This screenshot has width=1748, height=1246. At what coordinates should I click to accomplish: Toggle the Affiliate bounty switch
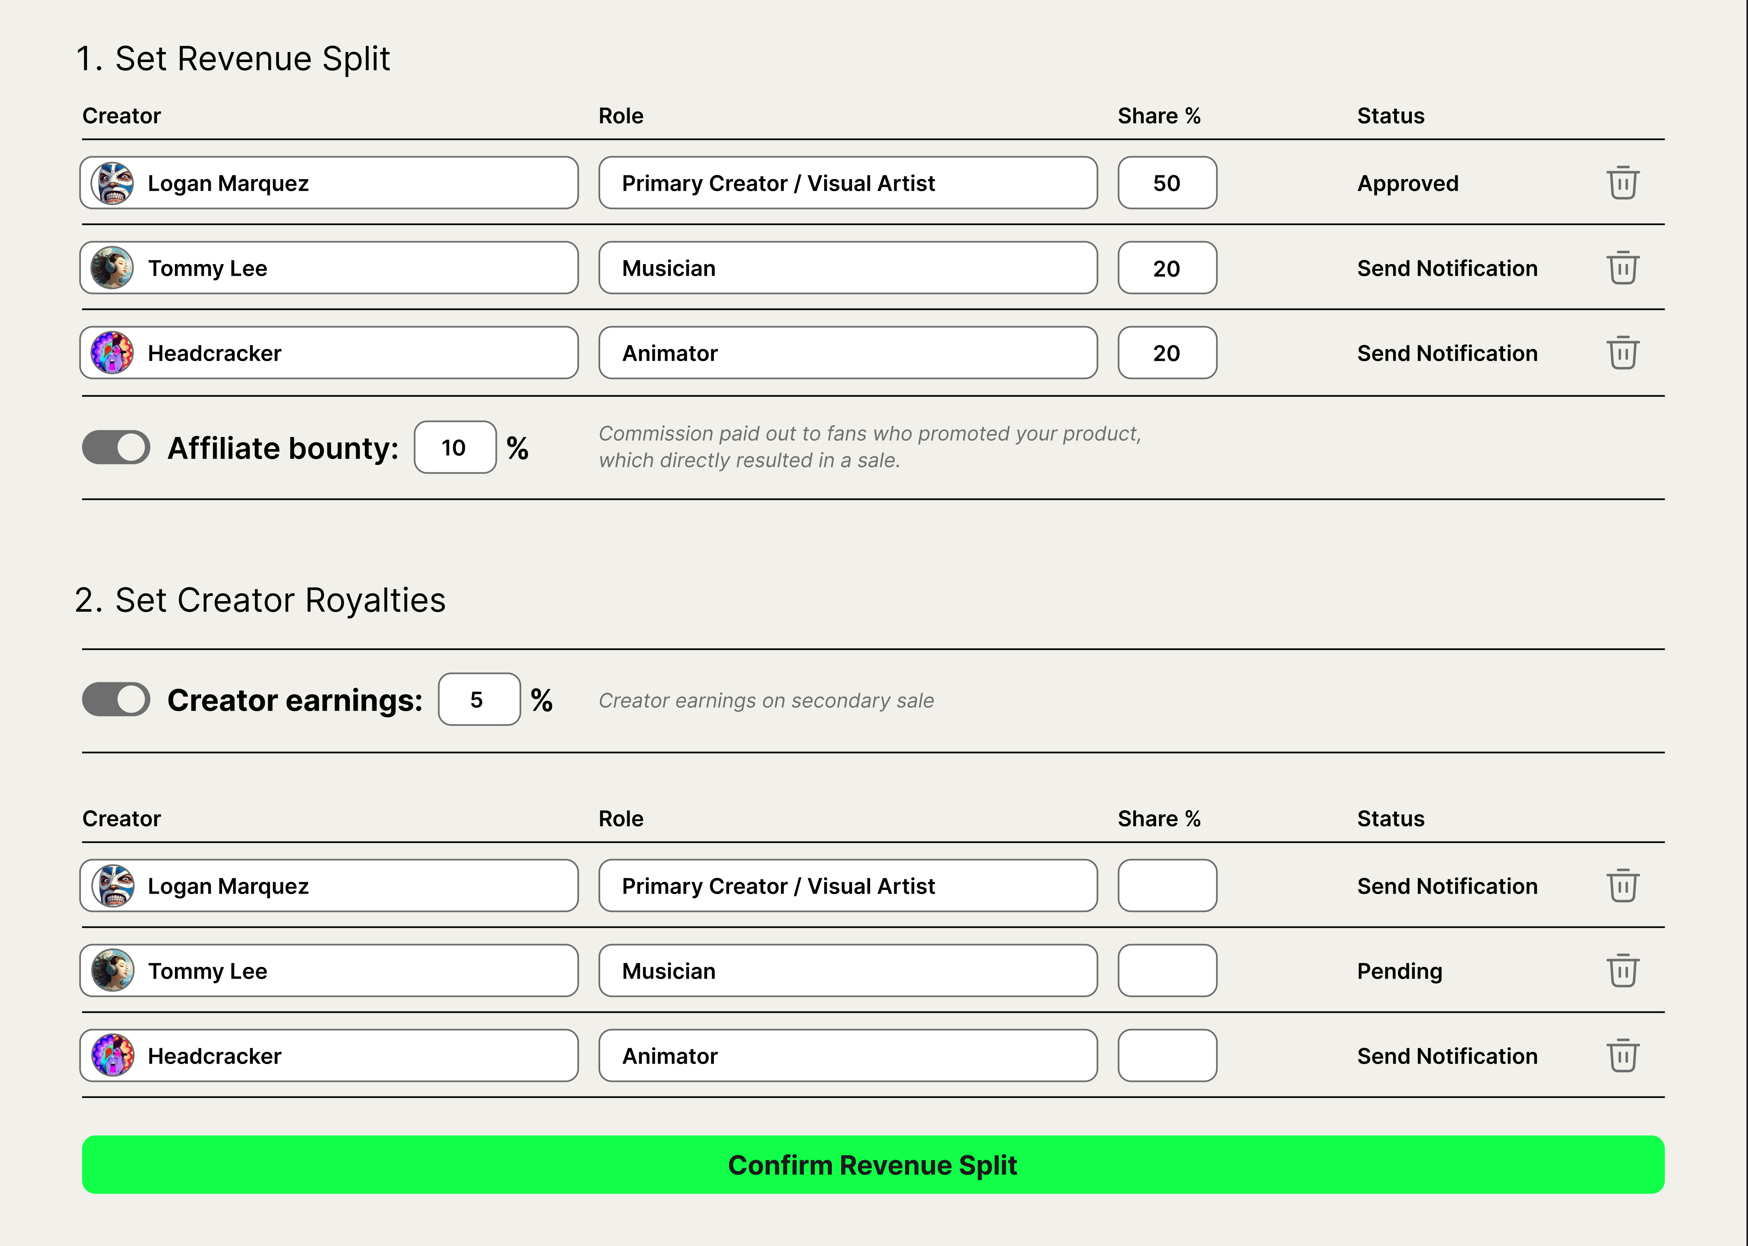[116, 447]
